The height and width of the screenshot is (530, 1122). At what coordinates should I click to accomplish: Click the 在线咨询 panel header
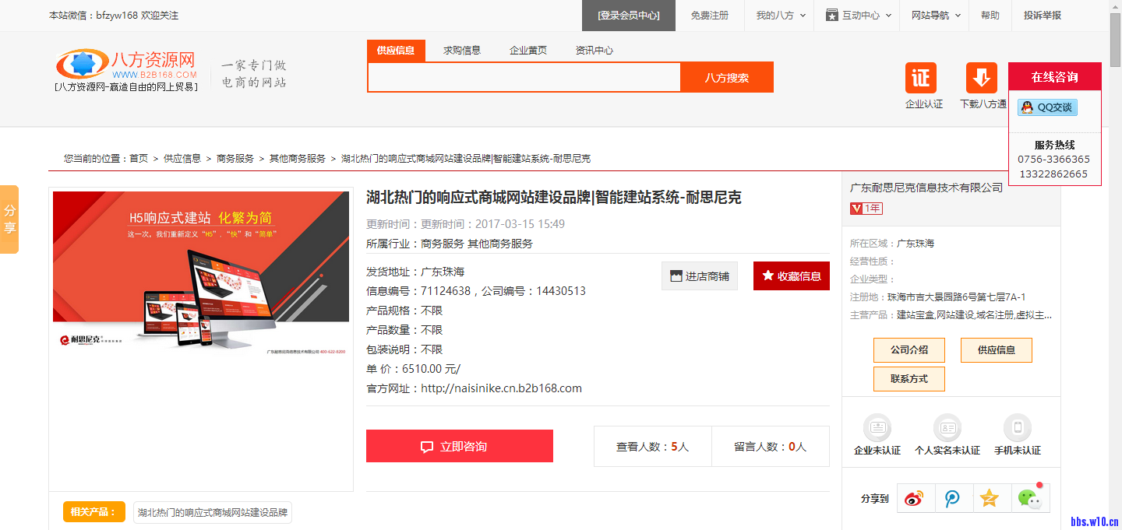1055,76
